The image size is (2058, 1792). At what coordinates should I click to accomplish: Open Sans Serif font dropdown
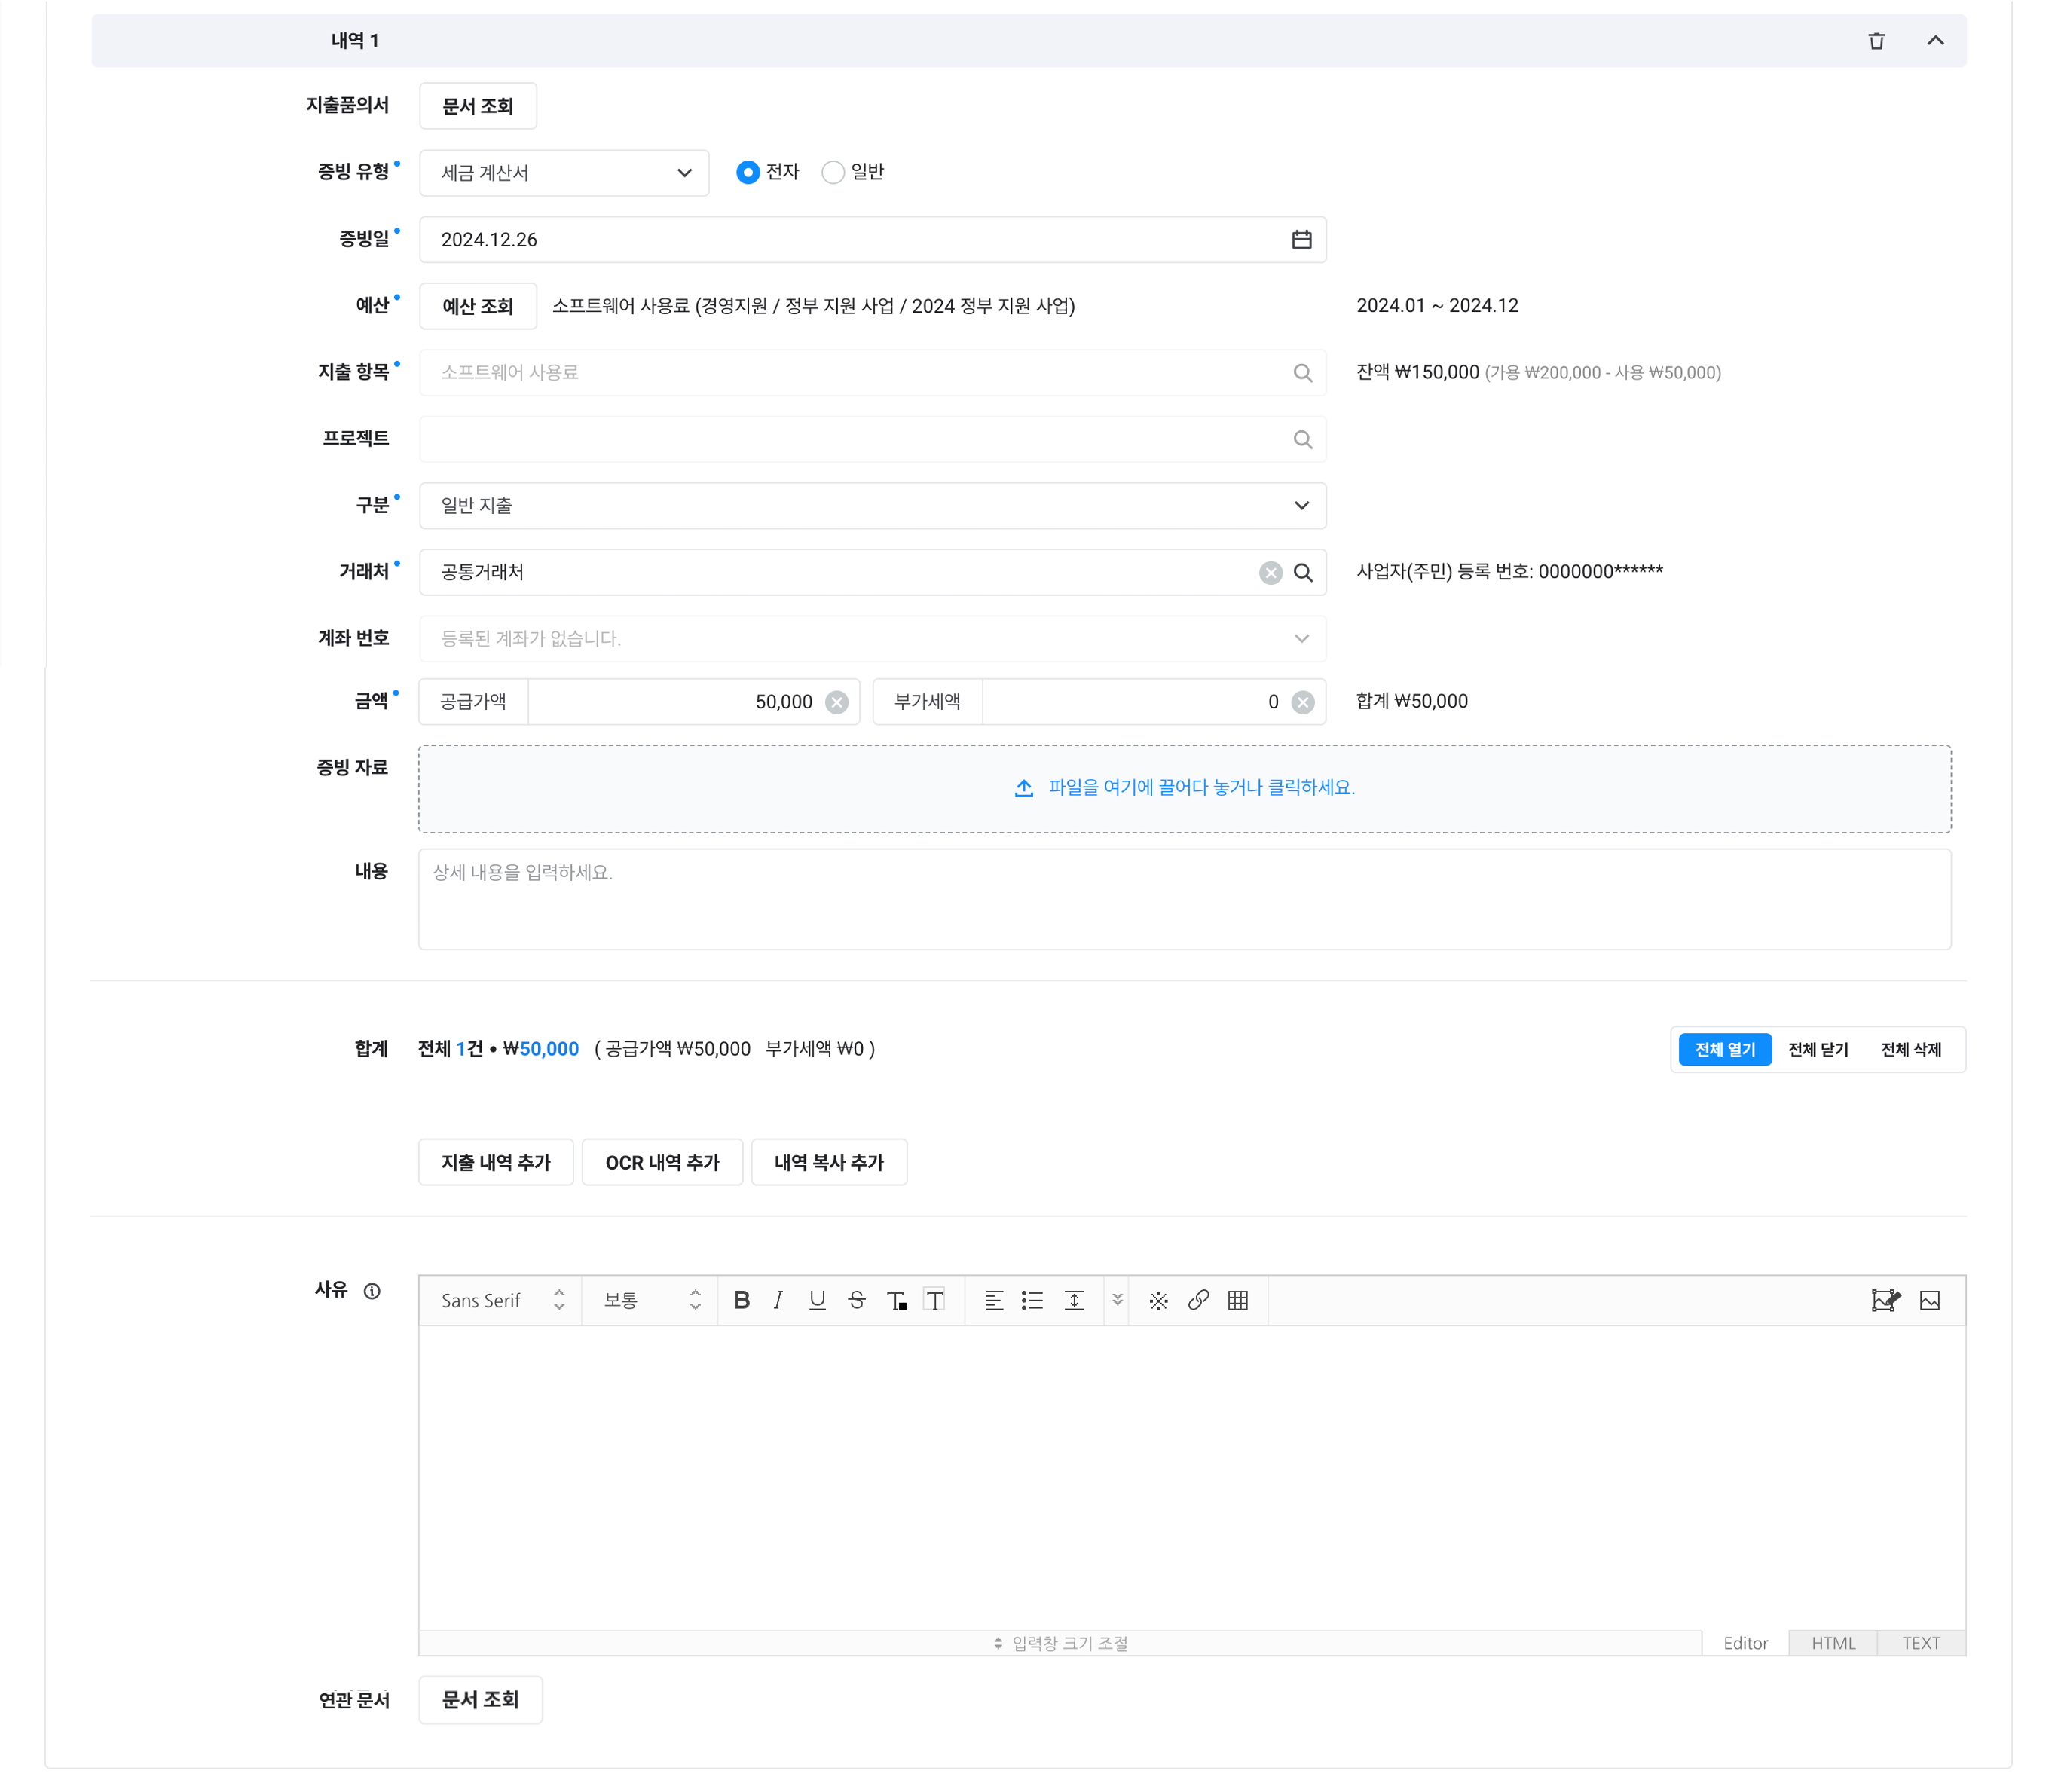point(500,1300)
